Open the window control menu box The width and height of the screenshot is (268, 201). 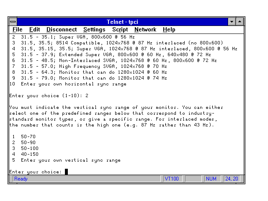tap(13, 22)
